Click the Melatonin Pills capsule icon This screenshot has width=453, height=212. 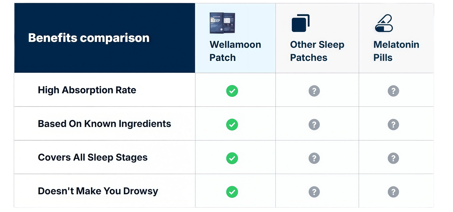[384, 23]
